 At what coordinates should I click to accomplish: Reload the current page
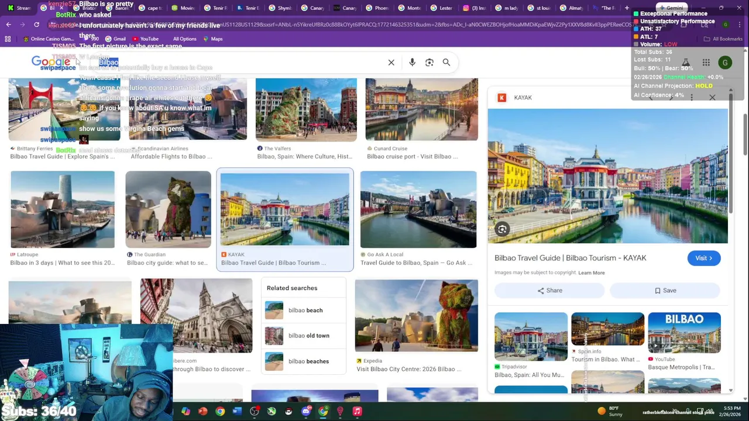(36, 25)
